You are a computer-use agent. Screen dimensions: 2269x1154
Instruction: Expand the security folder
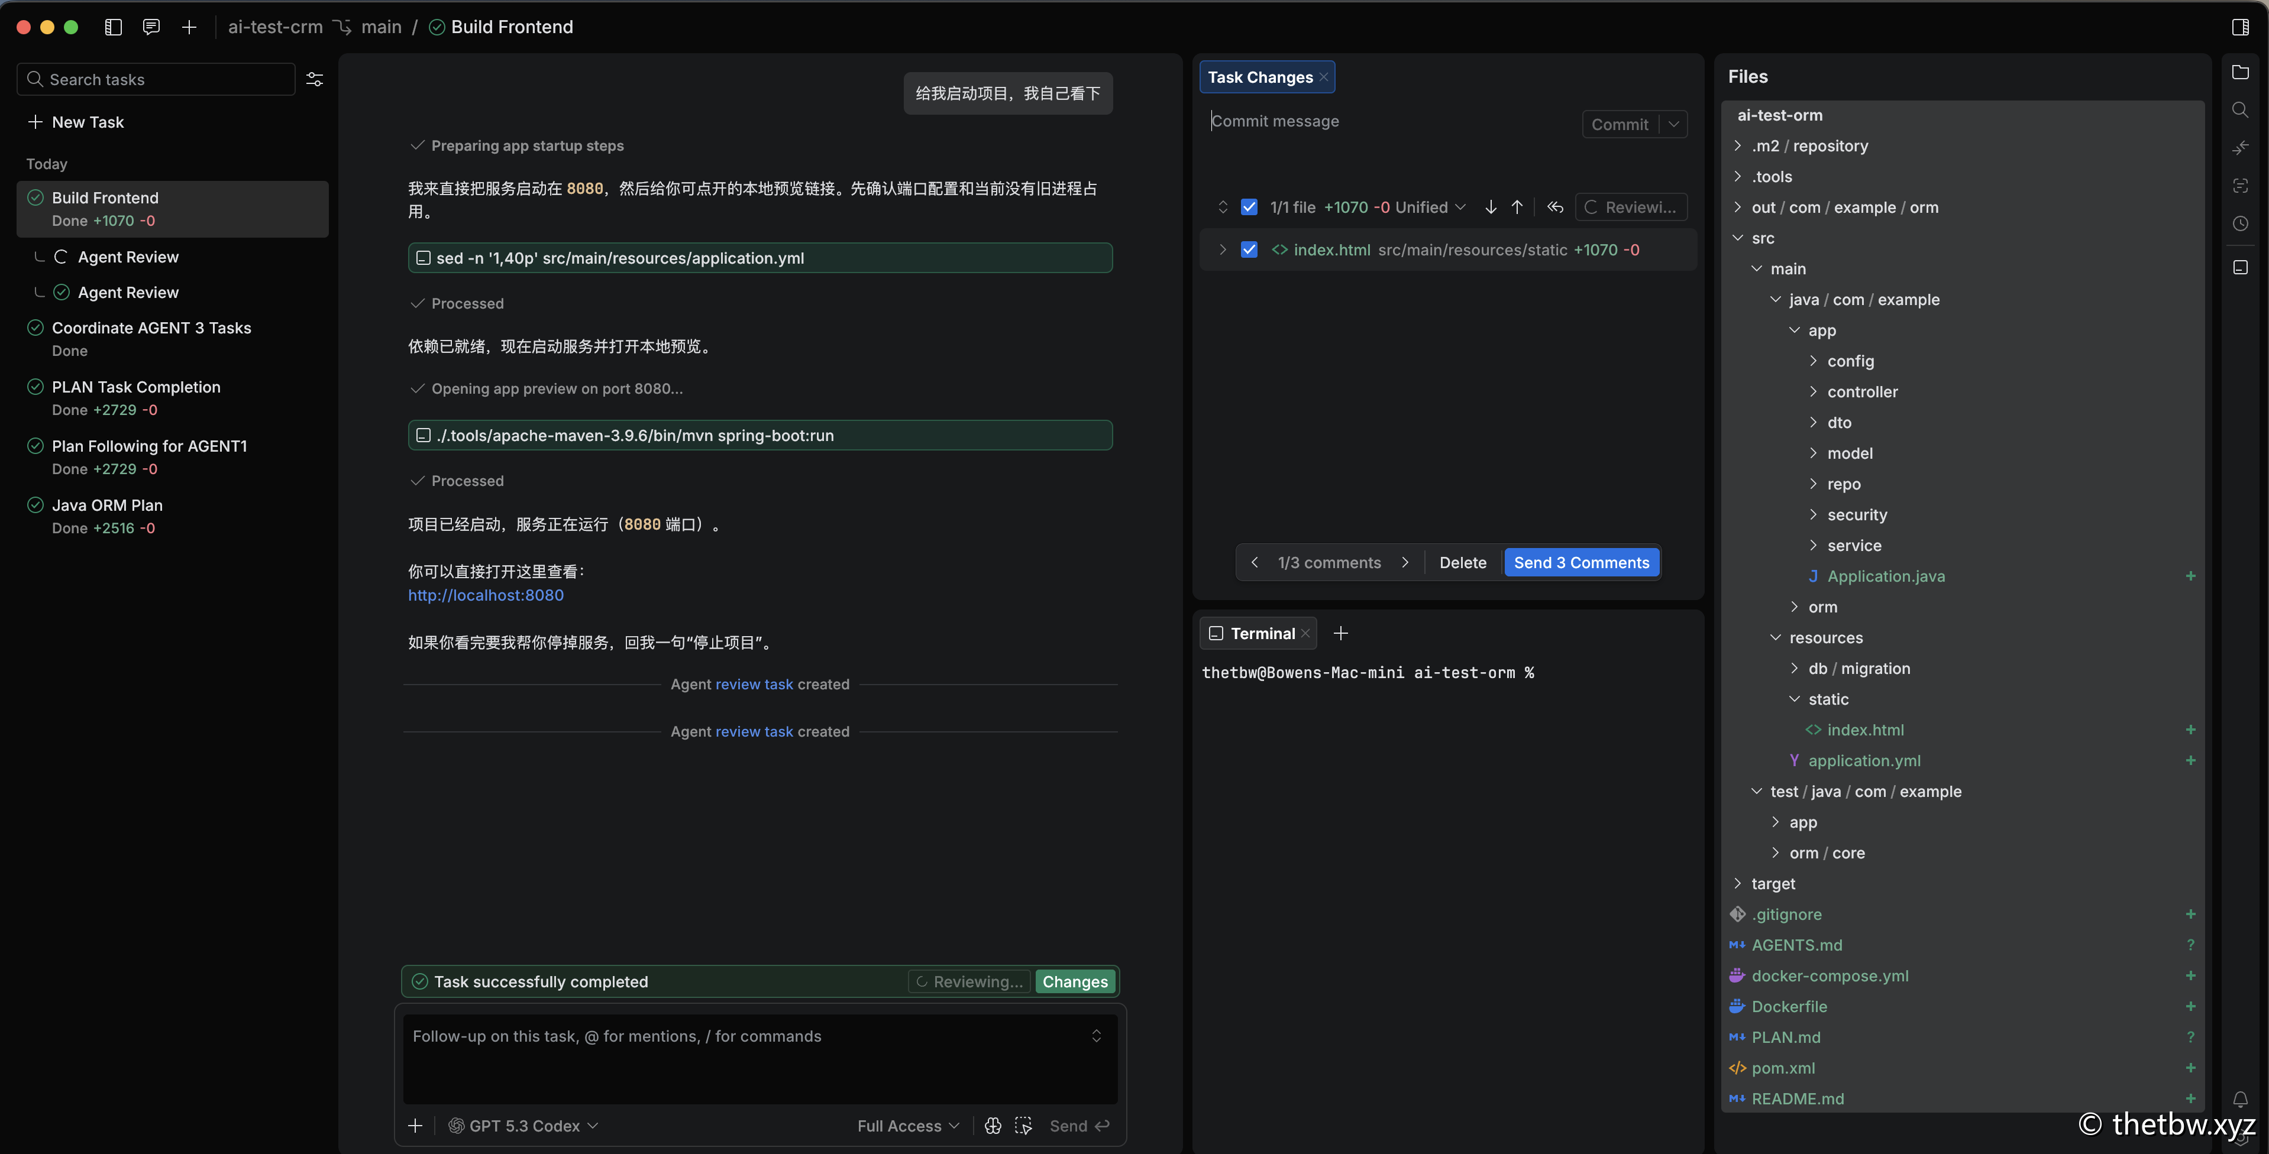(x=1857, y=515)
